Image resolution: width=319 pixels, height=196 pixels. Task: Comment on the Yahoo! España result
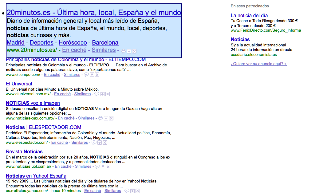(127, 191)
